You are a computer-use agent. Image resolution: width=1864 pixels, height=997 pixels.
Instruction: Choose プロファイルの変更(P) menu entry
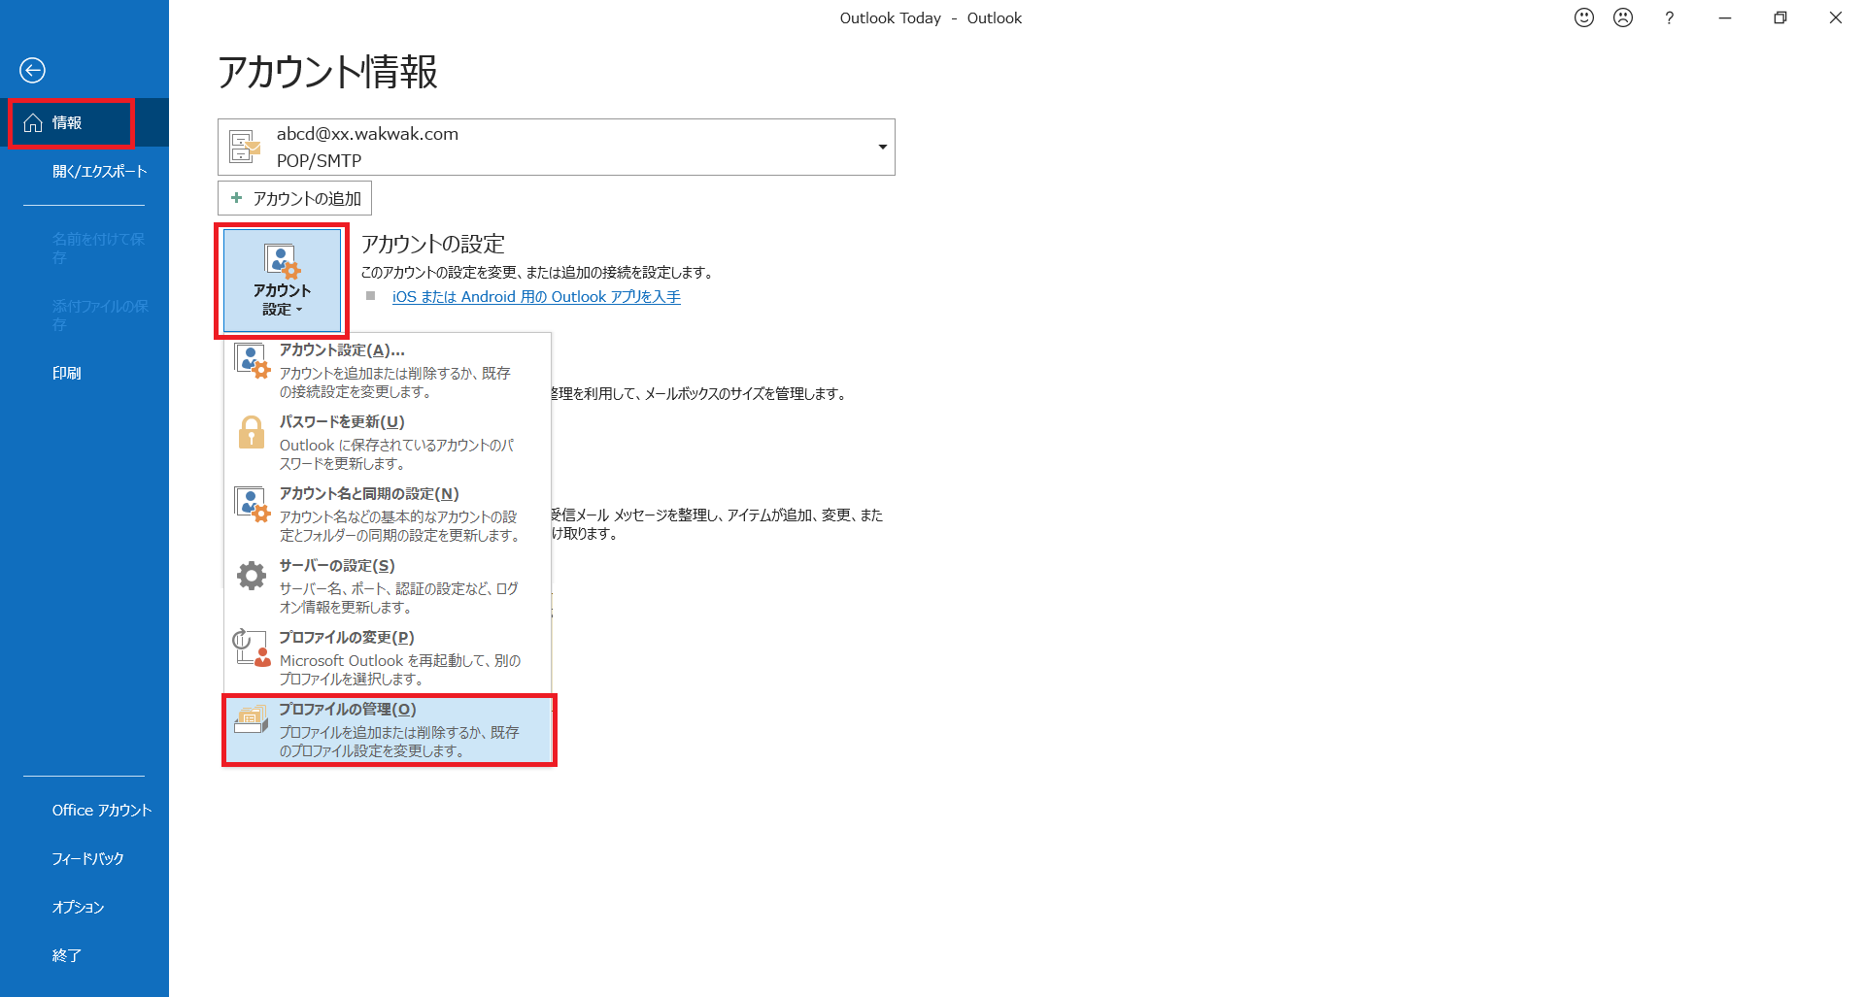click(388, 657)
